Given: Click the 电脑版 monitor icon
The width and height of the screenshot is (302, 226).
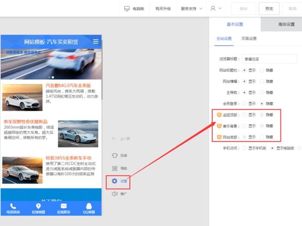Looking at the screenshot, I should tap(127, 9).
